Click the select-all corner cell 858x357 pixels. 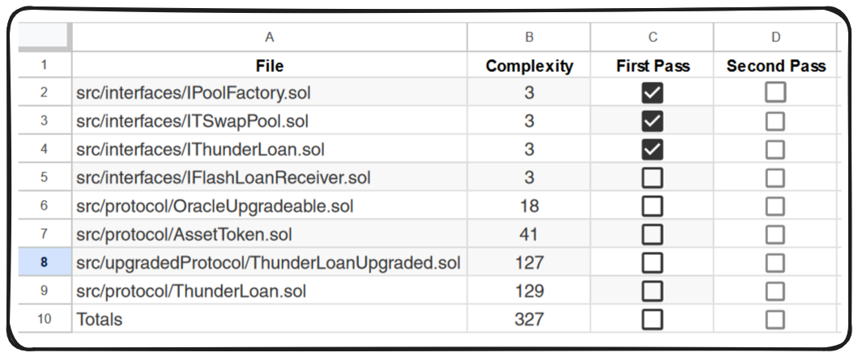pos(45,37)
